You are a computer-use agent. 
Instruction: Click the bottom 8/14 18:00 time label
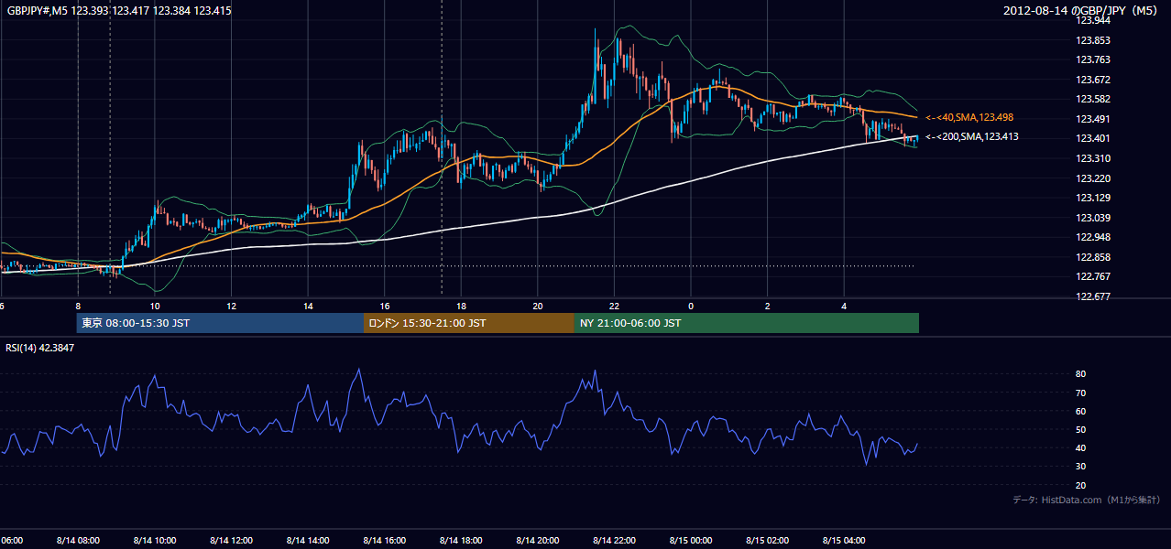coord(461,540)
